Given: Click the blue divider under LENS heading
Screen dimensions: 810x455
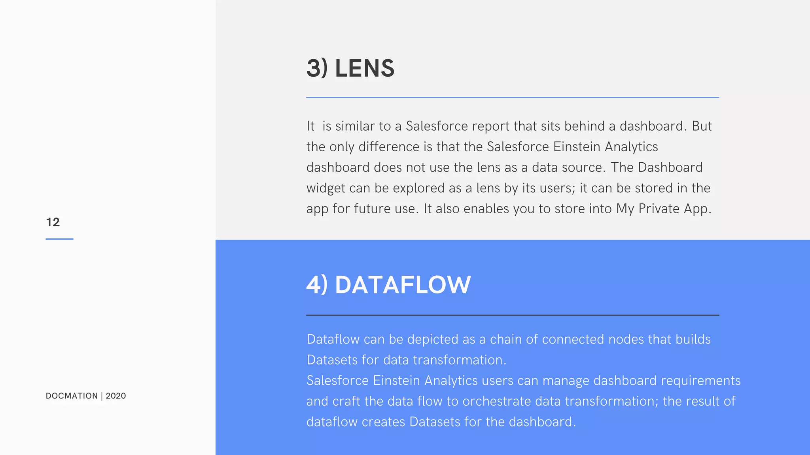Looking at the screenshot, I should [513, 97].
